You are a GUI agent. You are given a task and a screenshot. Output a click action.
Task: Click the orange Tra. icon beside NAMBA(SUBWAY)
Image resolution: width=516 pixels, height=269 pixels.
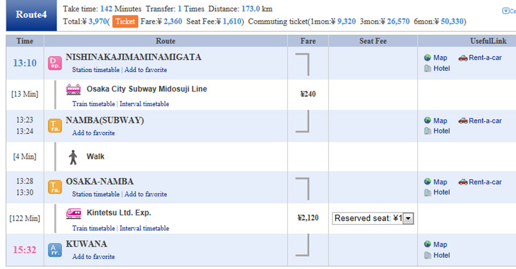(x=55, y=126)
